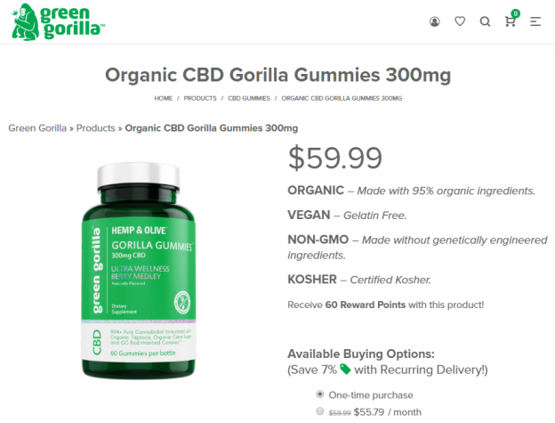
Task: Click the 60 Reward Points text
Action: click(366, 305)
